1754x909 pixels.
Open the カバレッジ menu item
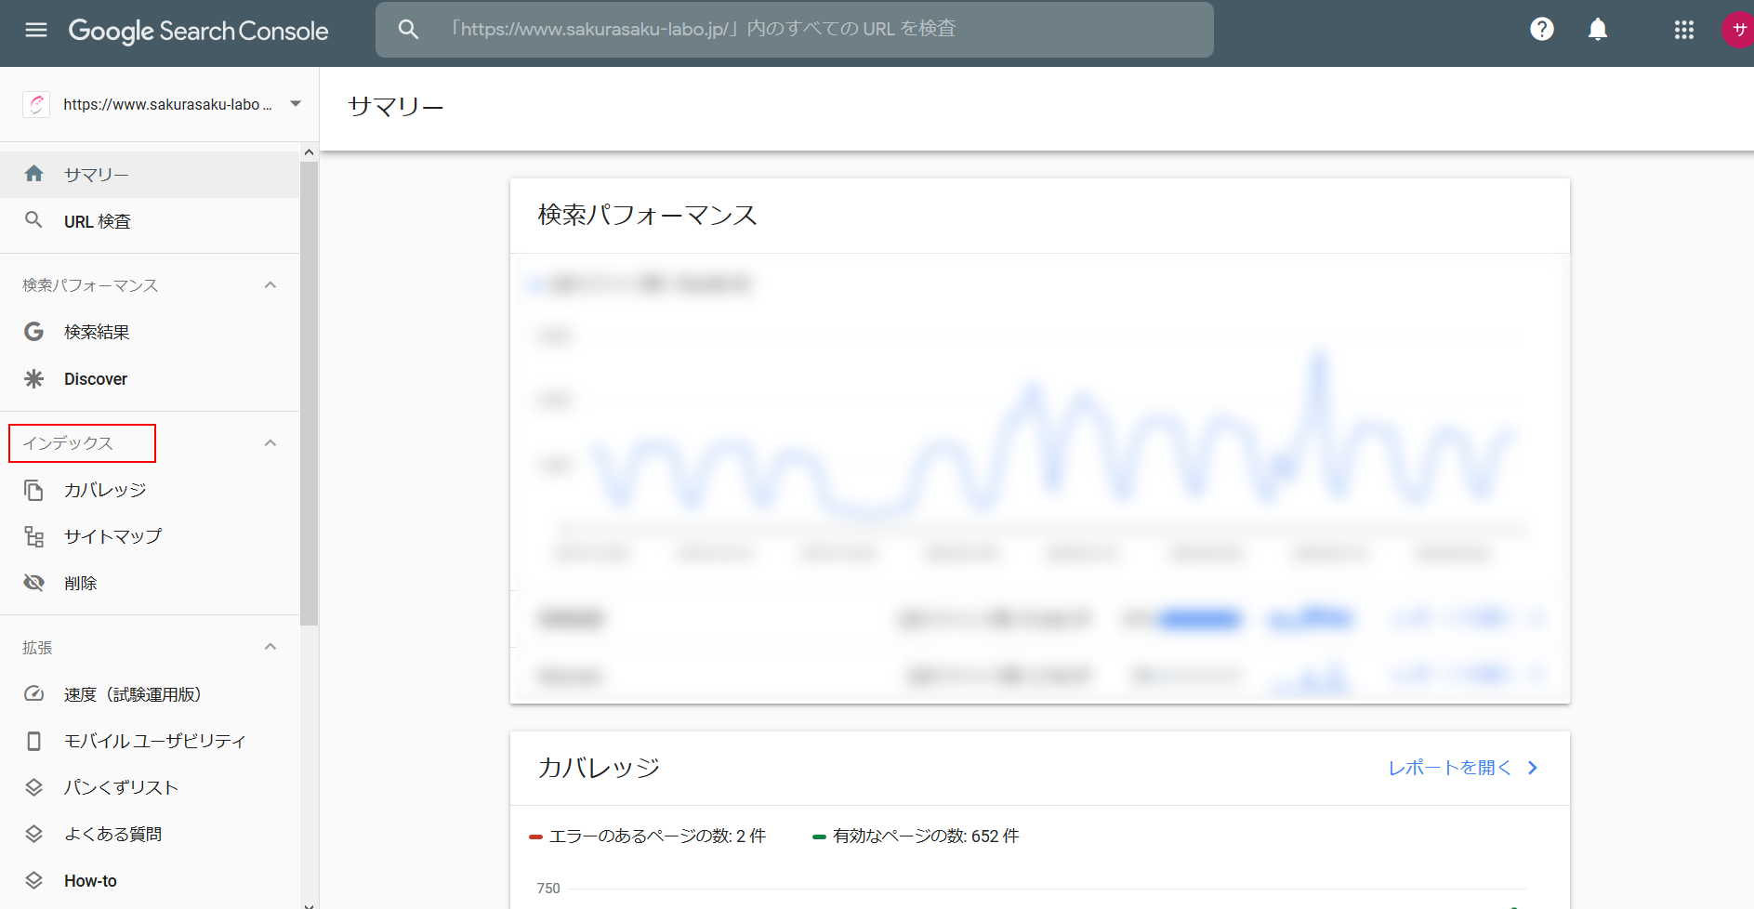click(x=150, y=490)
